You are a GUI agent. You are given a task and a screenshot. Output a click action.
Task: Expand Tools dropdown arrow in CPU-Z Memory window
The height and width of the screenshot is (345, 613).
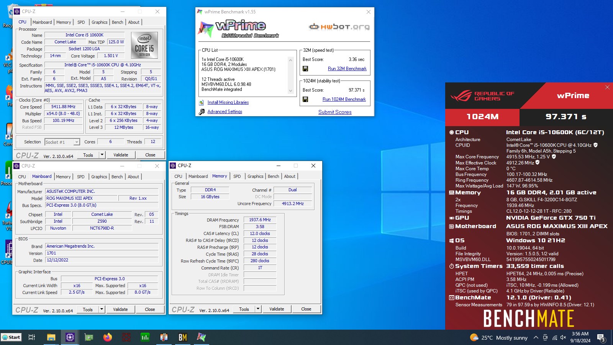pos(258,309)
